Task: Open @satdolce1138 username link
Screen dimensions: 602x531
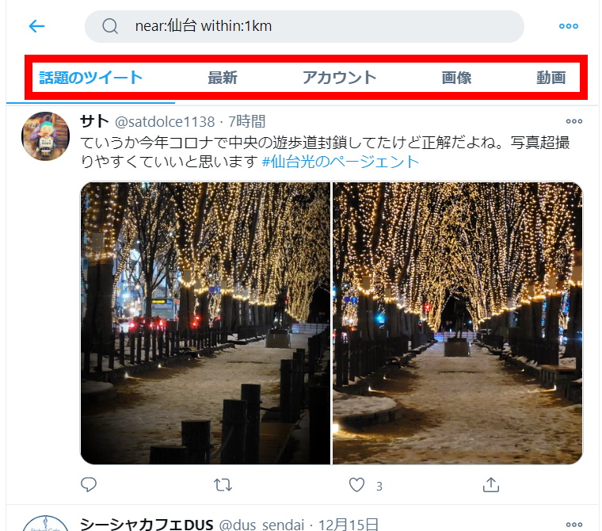Action: pos(165,122)
